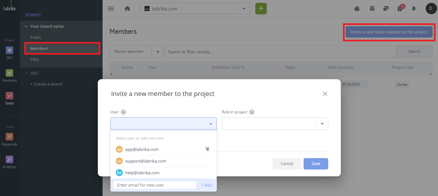The width and height of the screenshot is (438, 196).
Task: Click the notifications bell icon
Action: (x=414, y=9)
